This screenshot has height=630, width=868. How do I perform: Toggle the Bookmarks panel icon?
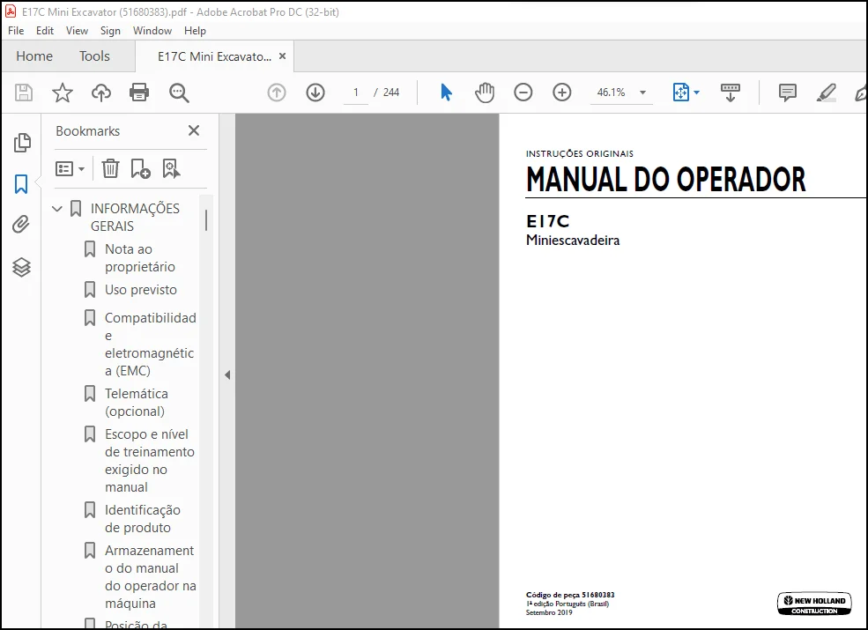tap(21, 184)
